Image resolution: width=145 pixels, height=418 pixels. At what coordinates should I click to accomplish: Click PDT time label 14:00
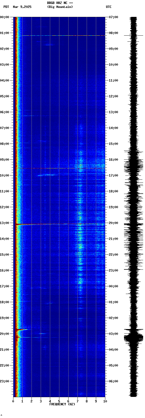(x=5, y=239)
